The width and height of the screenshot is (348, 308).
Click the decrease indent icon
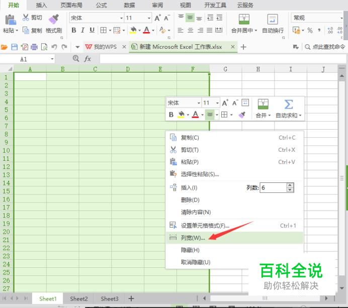210,18
